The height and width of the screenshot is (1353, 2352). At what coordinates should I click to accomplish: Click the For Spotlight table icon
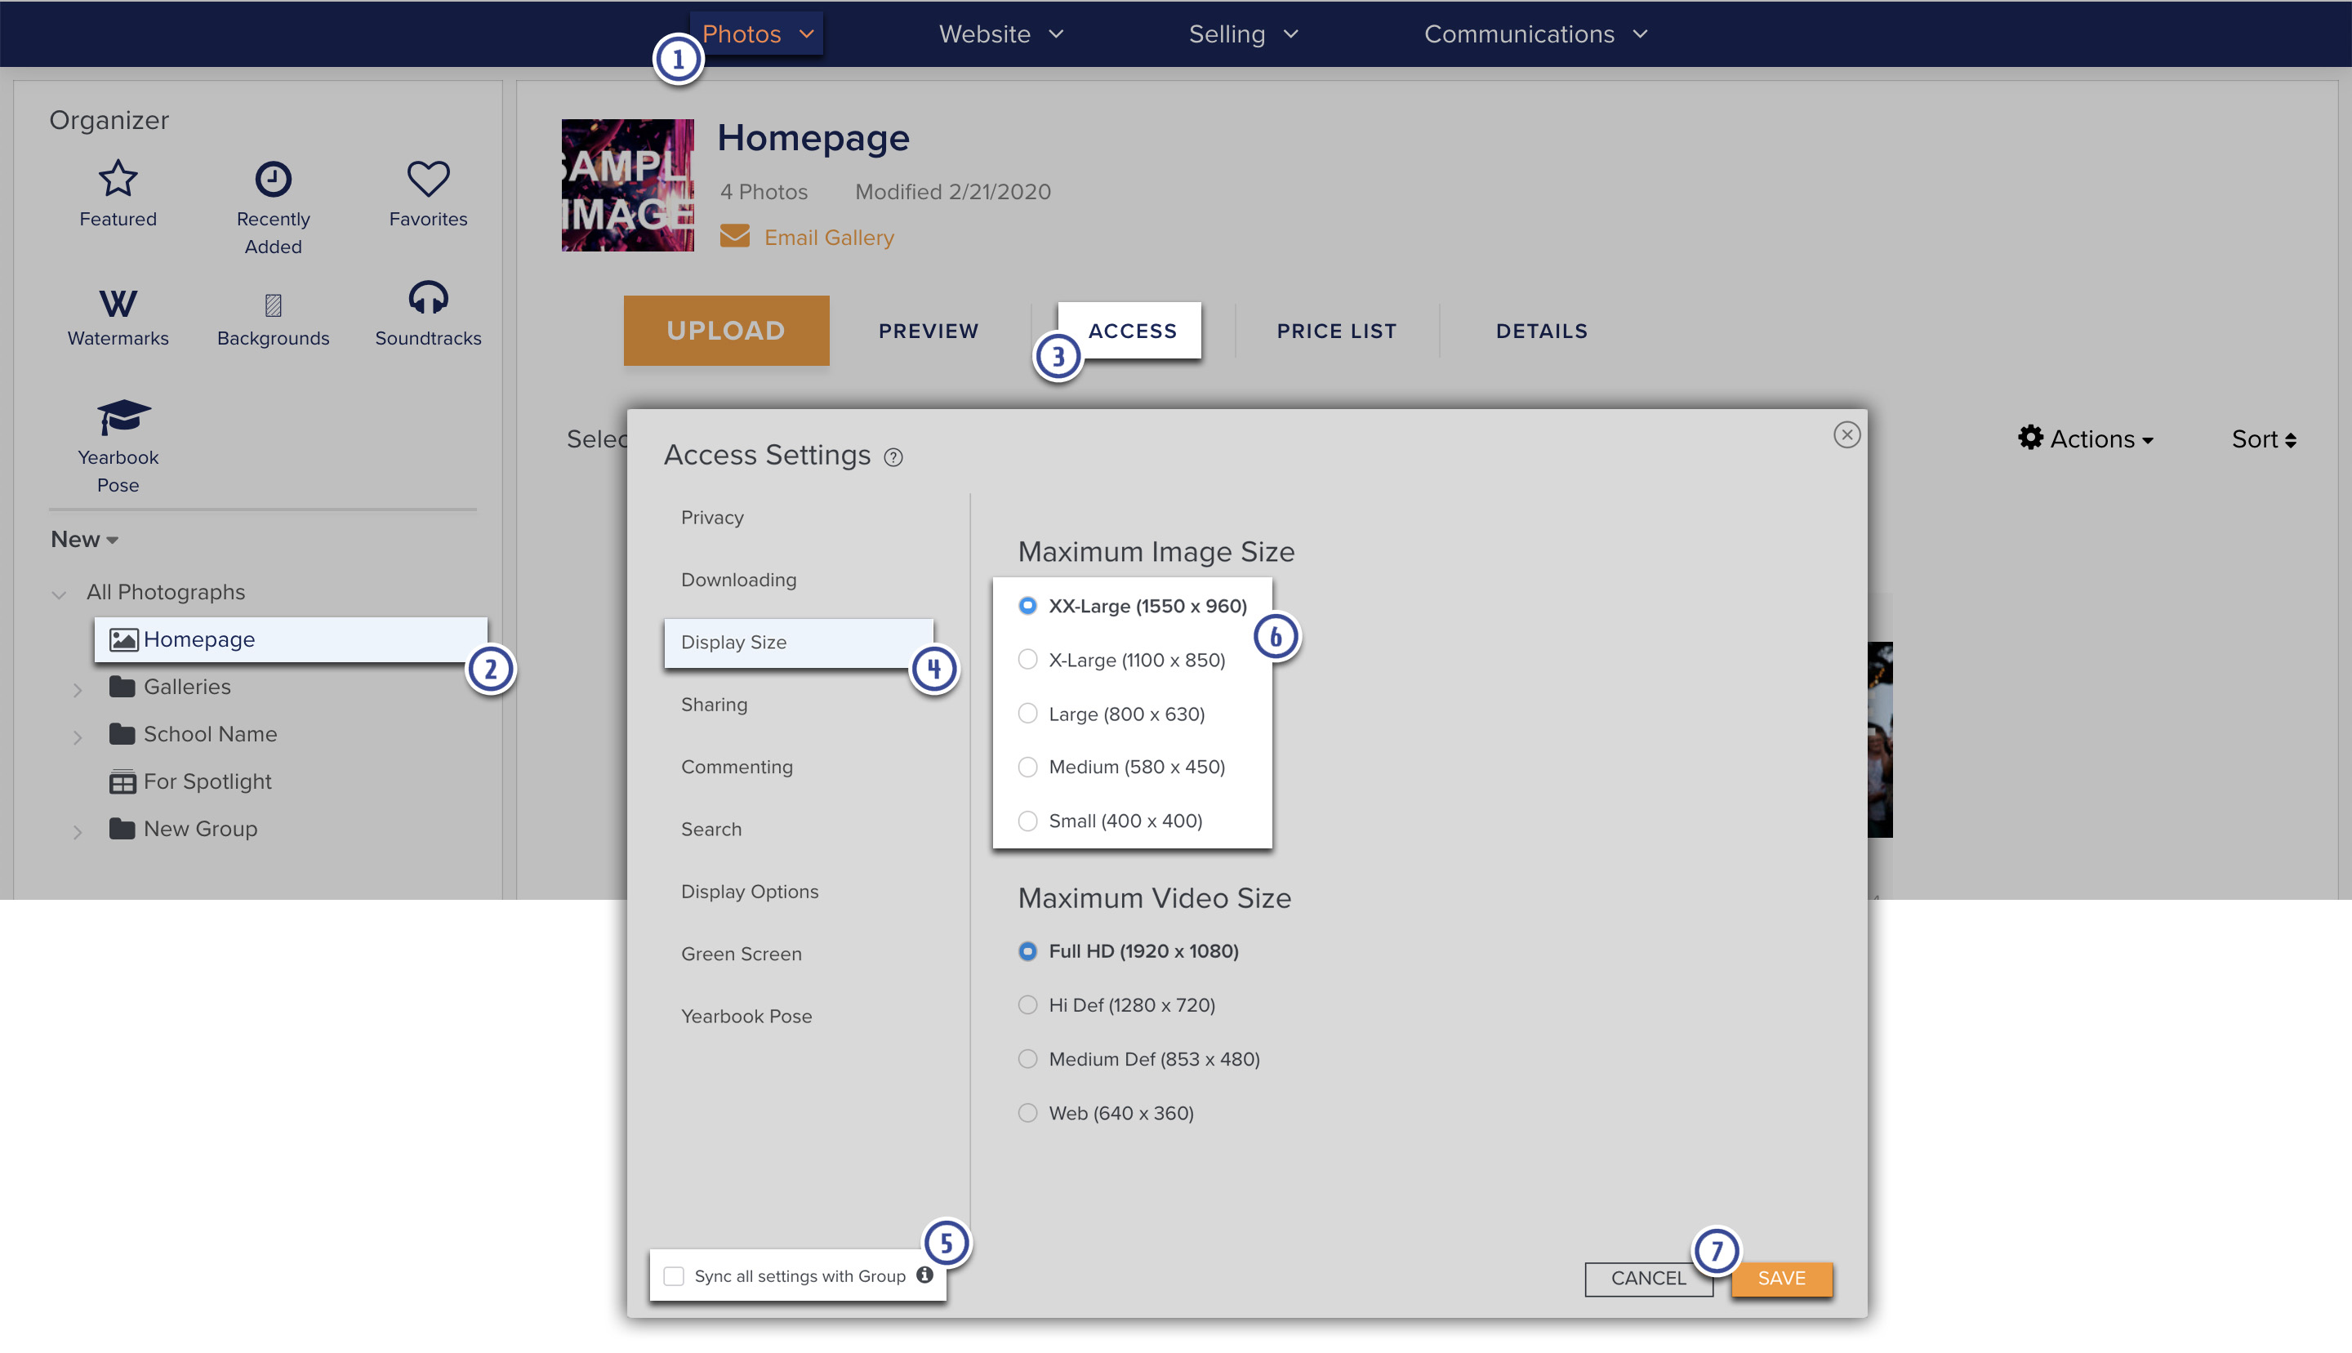click(122, 782)
